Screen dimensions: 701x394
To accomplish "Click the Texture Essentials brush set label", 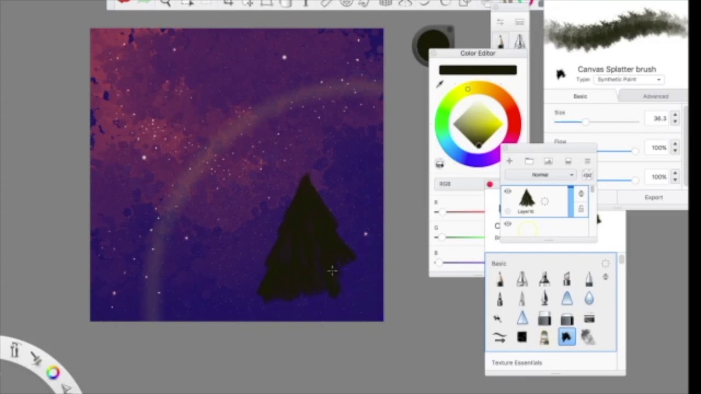I will (516, 363).
